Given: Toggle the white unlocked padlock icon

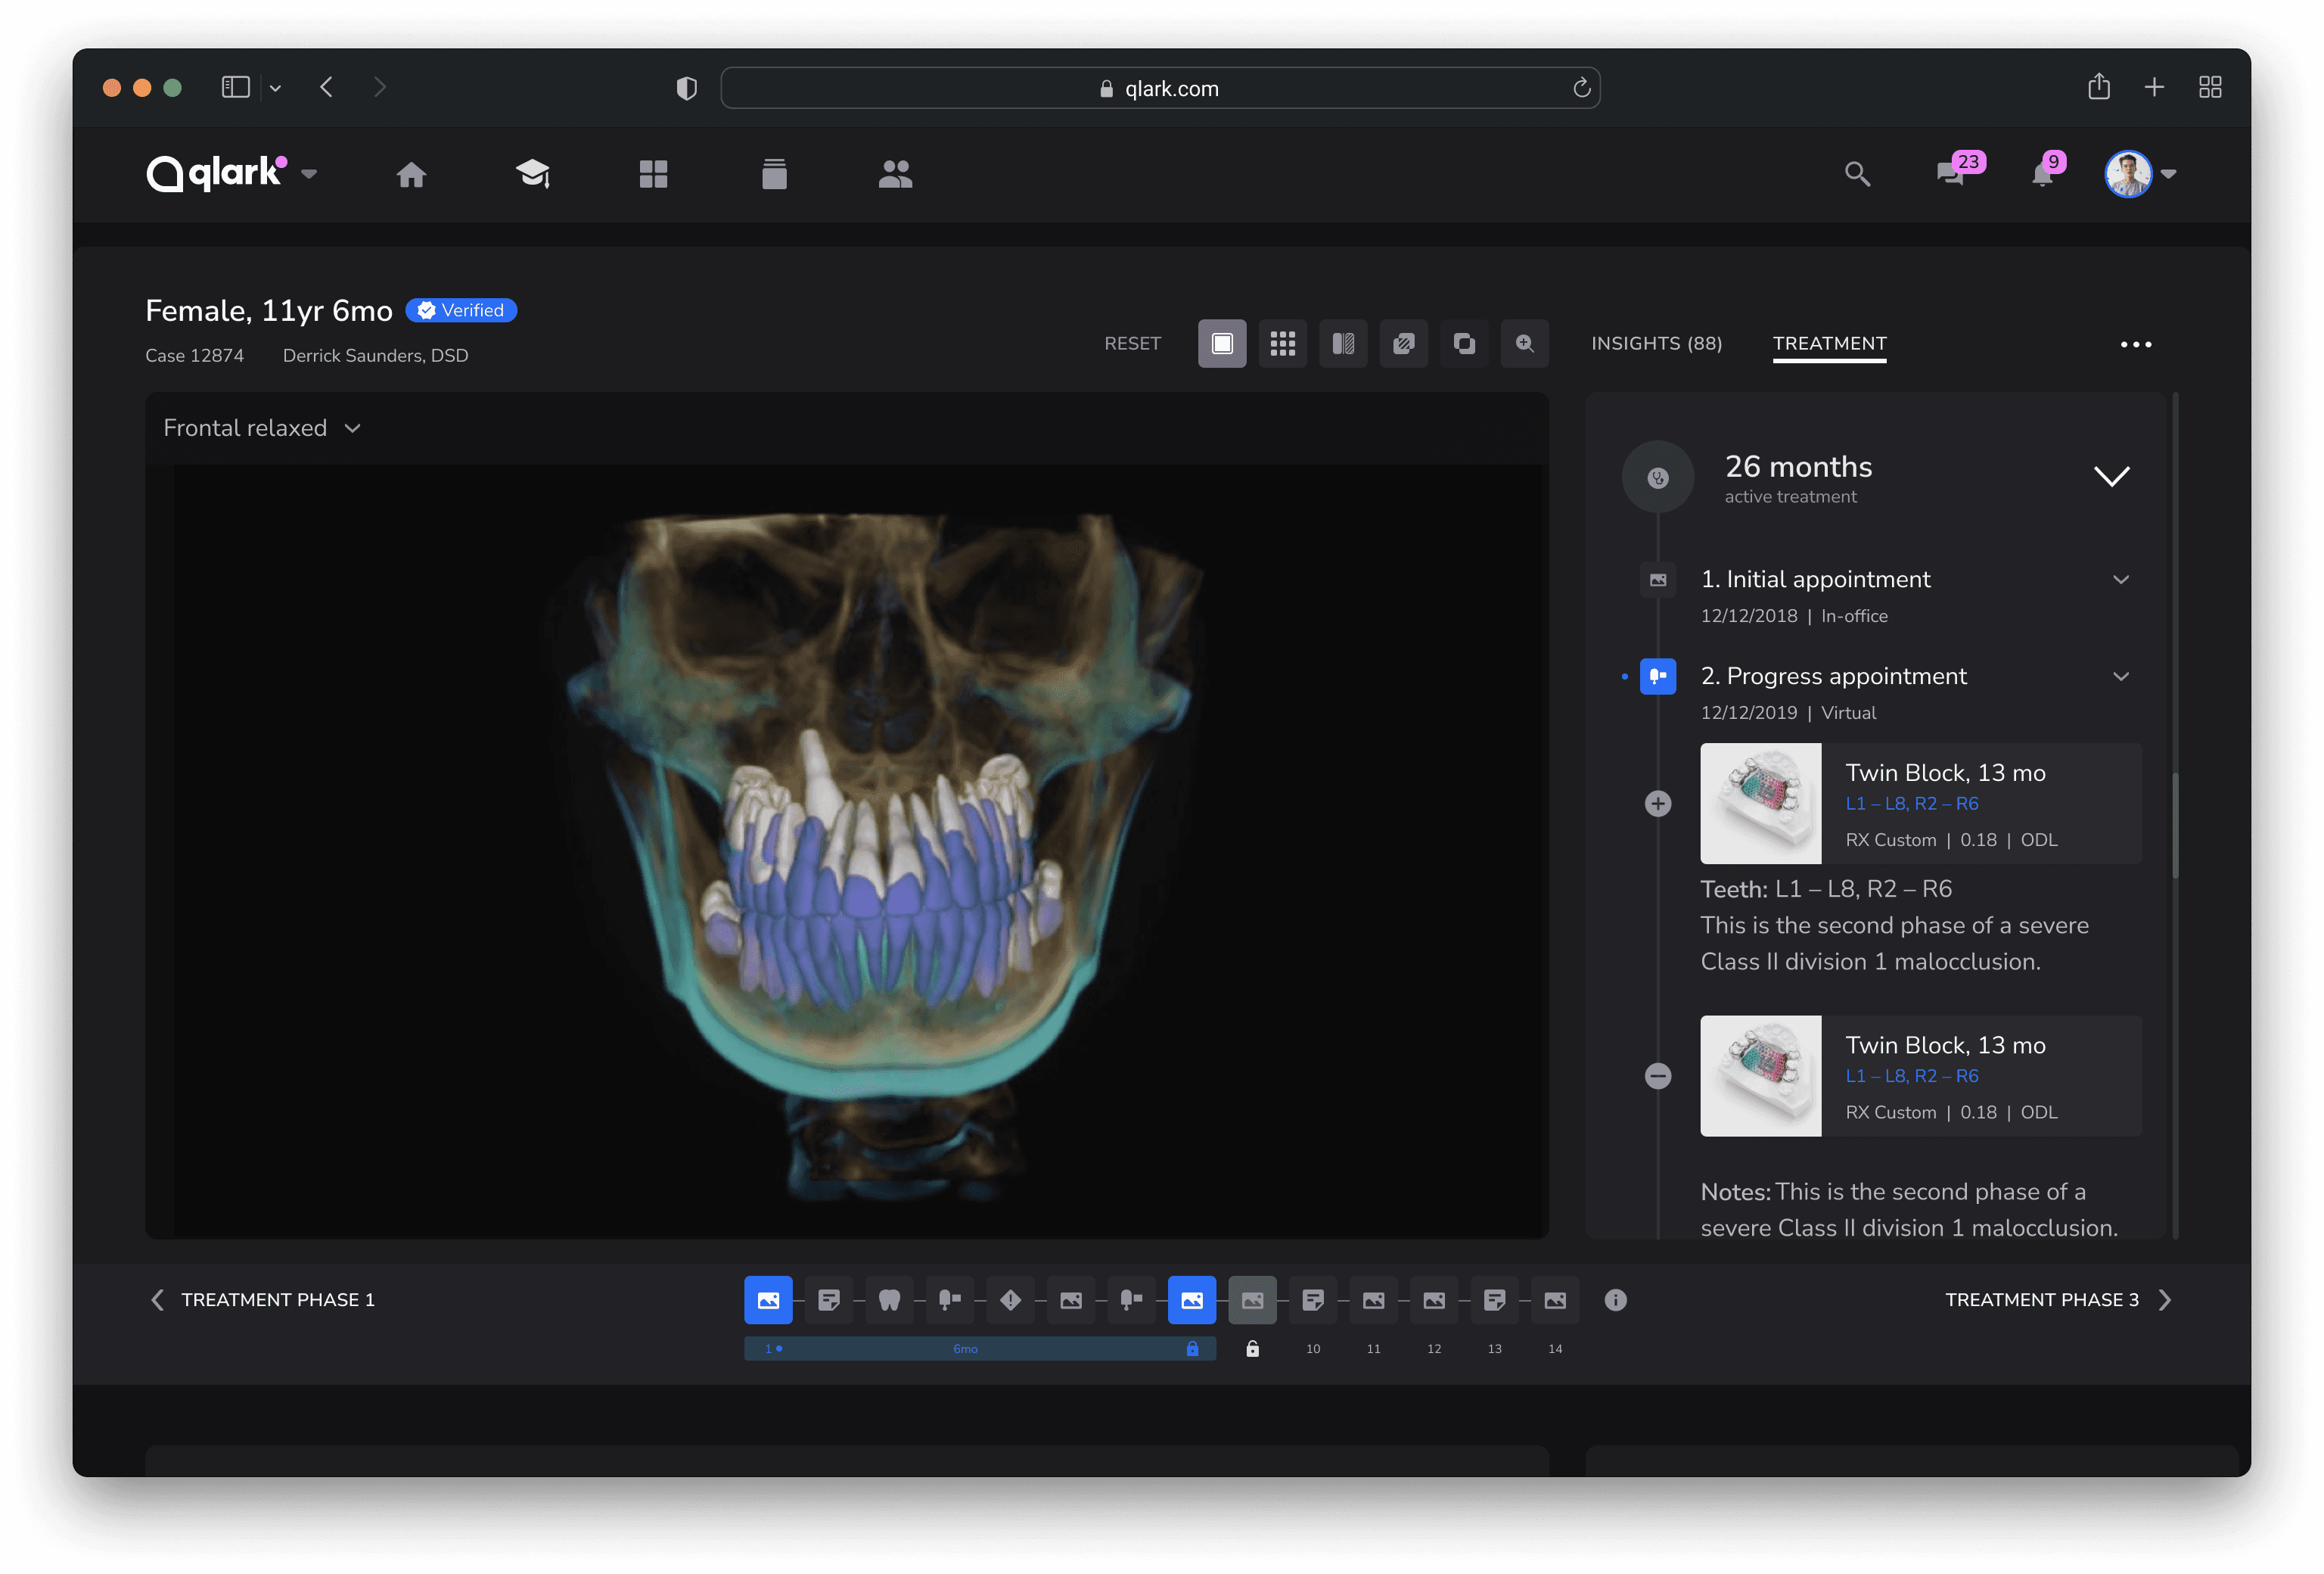Looking at the screenshot, I should 1252,1349.
